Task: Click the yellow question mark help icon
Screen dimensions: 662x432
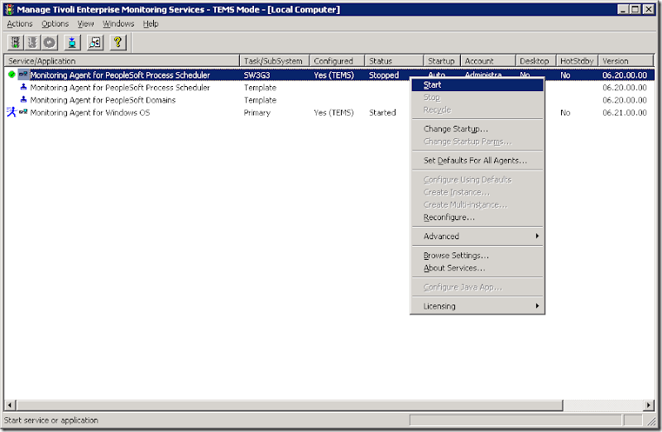Action: tap(118, 43)
